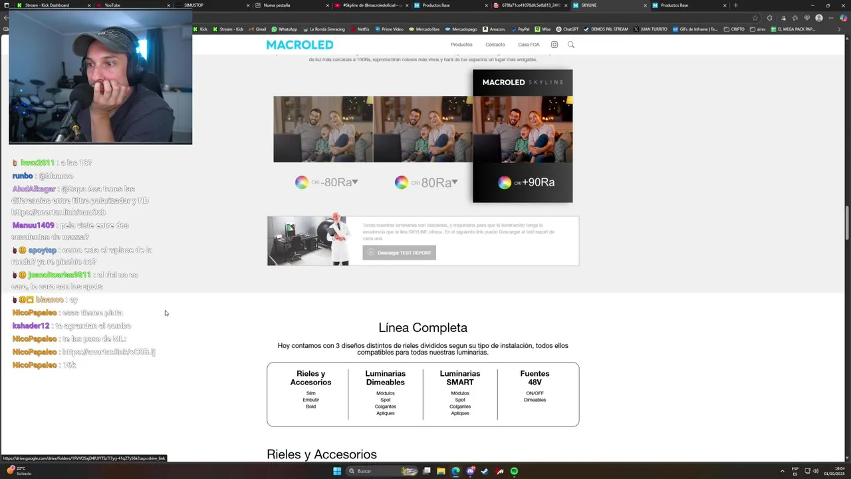
Task: Open the aires bookmarks folder
Action: point(758,29)
